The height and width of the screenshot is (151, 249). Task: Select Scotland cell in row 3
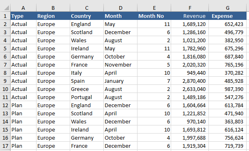click(x=87, y=32)
